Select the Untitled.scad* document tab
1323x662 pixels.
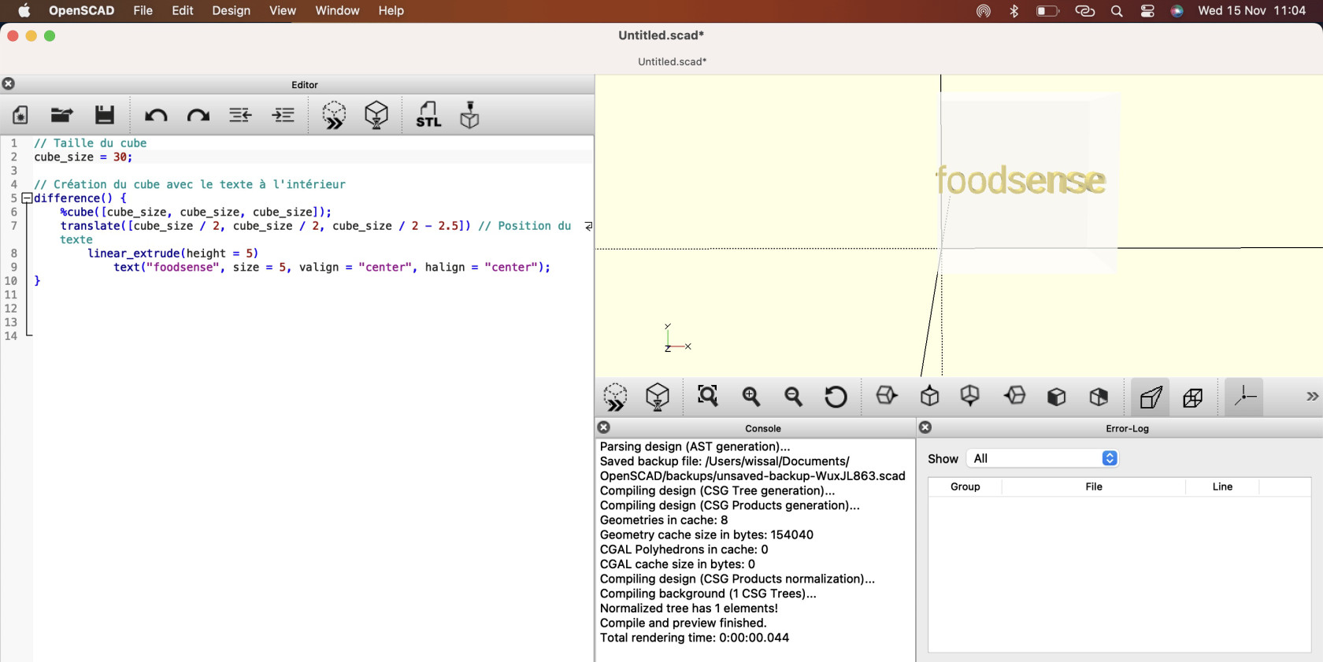tap(672, 61)
